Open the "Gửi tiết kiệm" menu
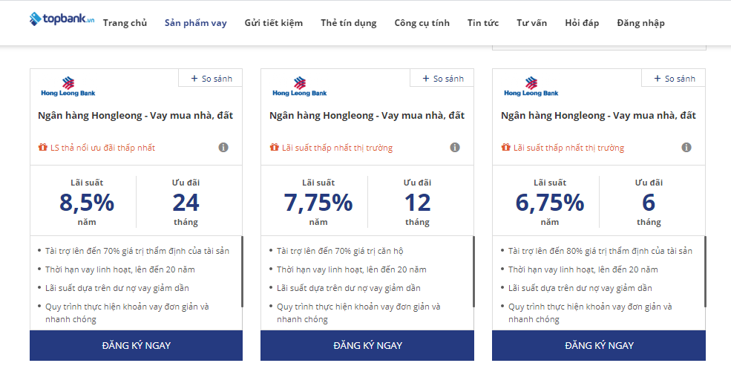This screenshot has height=386, width=731. [x=274, y=23]
